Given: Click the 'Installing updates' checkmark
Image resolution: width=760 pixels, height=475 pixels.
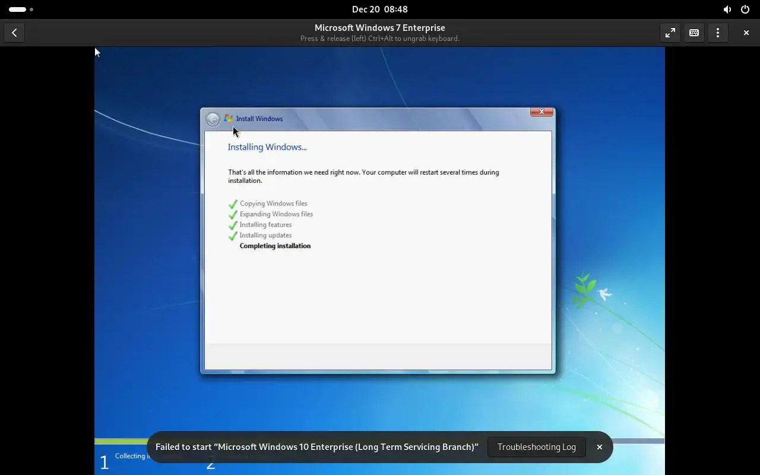Looking at the screenshot, I should pos(233,236).
